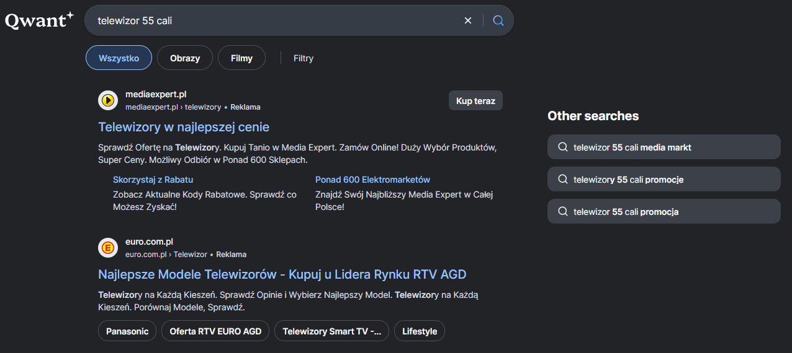Switch to the Obrazy tab
This screenshot has height=353, width=792.
tap(185, 58)
